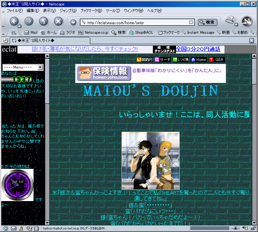Open the 表示(V) menu
The image size is (258, 232).
point(49,11)
